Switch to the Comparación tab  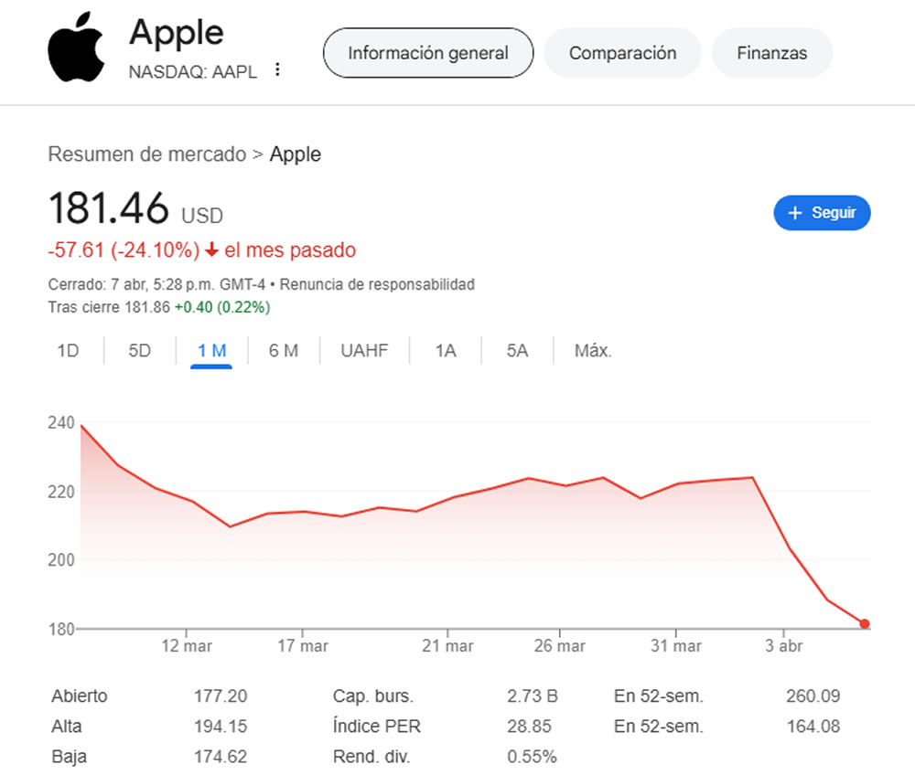pos(622,53)
